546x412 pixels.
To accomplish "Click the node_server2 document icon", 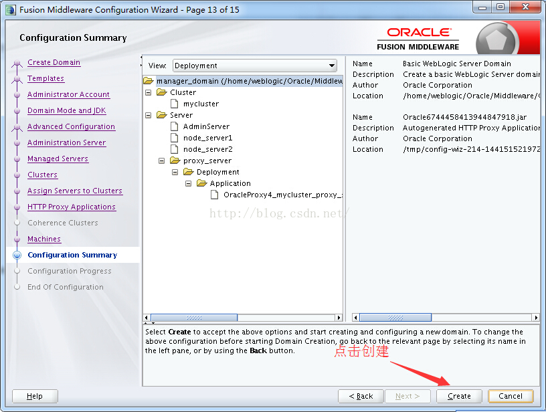I will point(175,149).
